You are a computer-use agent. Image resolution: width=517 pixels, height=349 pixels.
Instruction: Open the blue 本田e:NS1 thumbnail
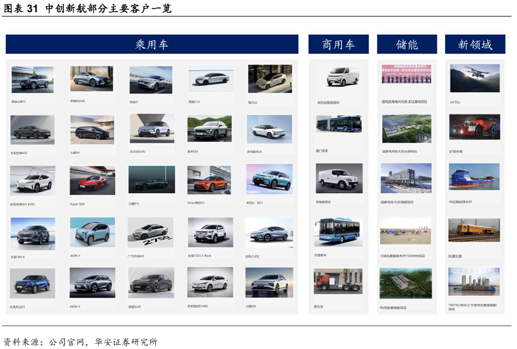click(269, 179)
